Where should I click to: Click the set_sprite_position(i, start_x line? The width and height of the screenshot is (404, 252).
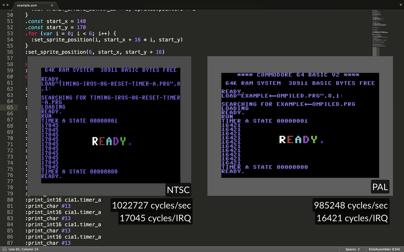(107, 40)
